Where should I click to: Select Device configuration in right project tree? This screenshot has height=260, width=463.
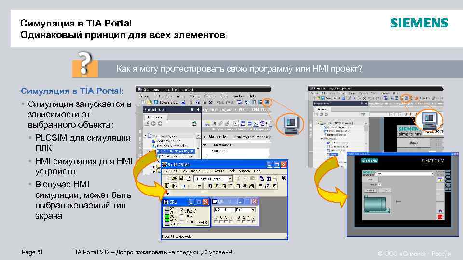click(336, 131)
